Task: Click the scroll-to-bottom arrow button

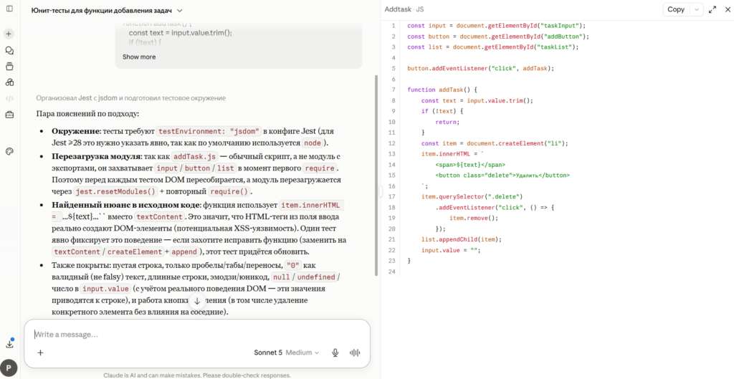Action: pos(197,301)
